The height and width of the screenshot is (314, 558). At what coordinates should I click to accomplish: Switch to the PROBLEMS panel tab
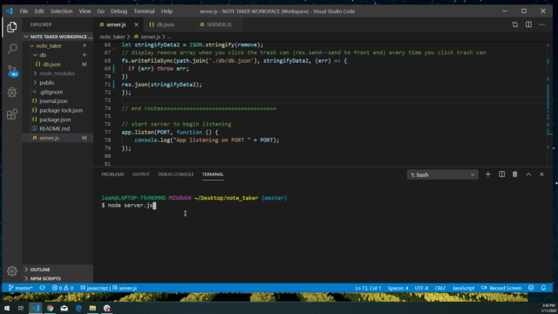pyautogui.click(x=112, y=174)
